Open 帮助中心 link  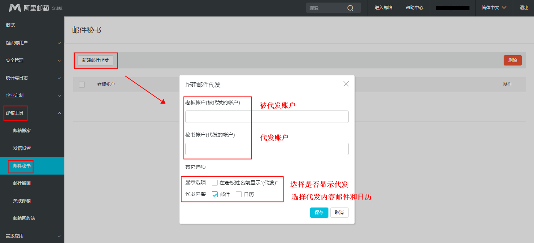pos(414,8)
